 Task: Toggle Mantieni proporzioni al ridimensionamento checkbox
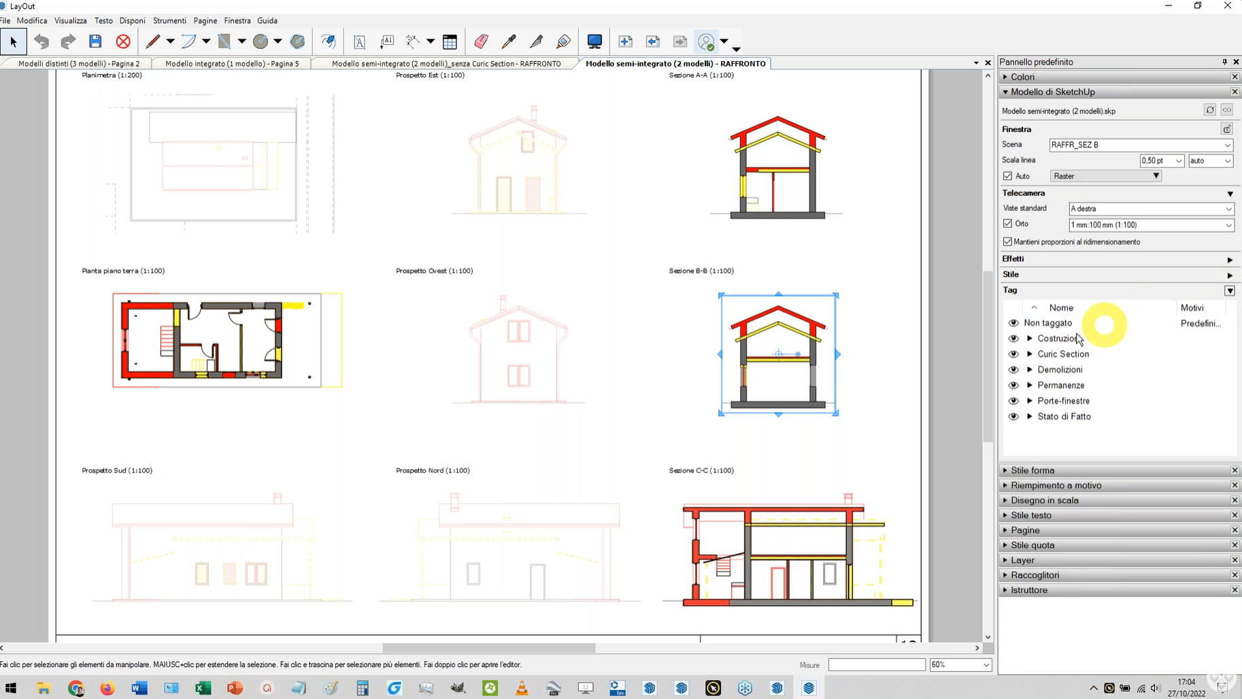[x=1007, y=241]
